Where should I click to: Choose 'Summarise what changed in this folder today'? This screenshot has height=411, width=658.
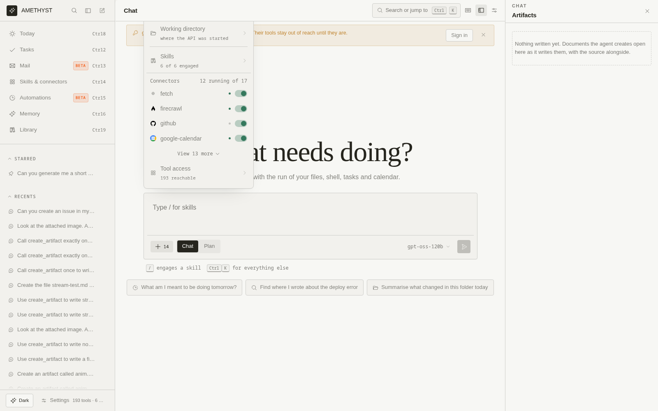(430, 288)
